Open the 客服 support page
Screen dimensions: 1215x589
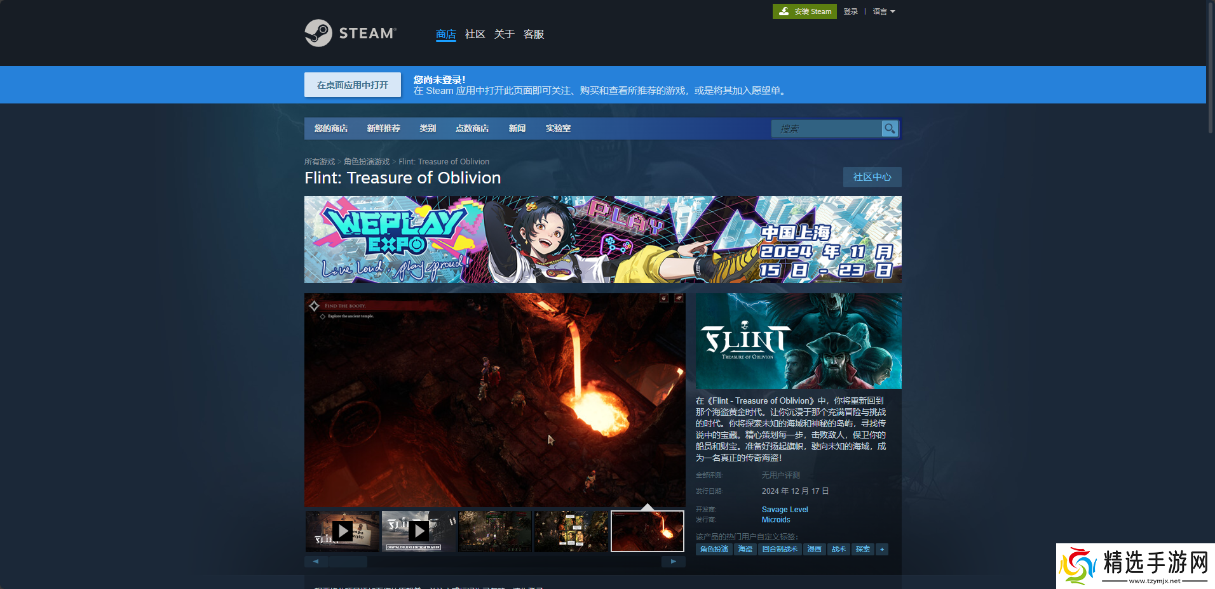pyautogui.click(x=533, y=34)
